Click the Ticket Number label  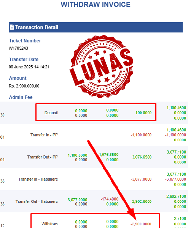tap(25, 41)
